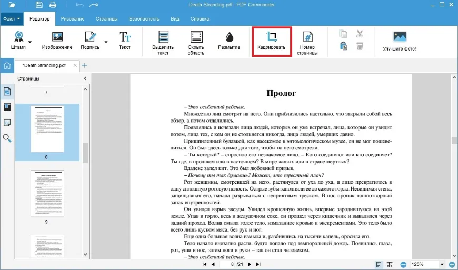
Task: Click the copy icon in ribbon
Action: click(x=343, y=34)
